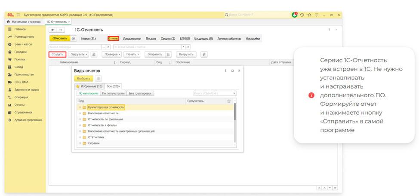Click the Создать button
This screenshot has width=419, height=196.
58,54
